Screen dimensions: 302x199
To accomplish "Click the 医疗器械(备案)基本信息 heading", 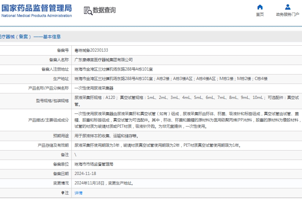I will pos(30,37).
